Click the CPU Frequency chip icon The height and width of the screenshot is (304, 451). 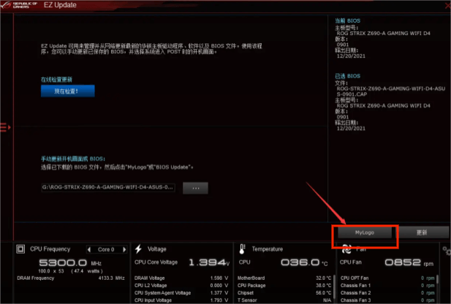pyautogui.click(x=21, y=249)
